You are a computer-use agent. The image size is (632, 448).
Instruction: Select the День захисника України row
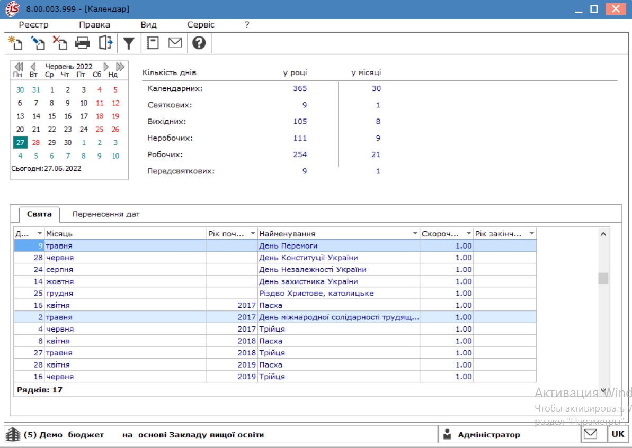click(275, 281)
